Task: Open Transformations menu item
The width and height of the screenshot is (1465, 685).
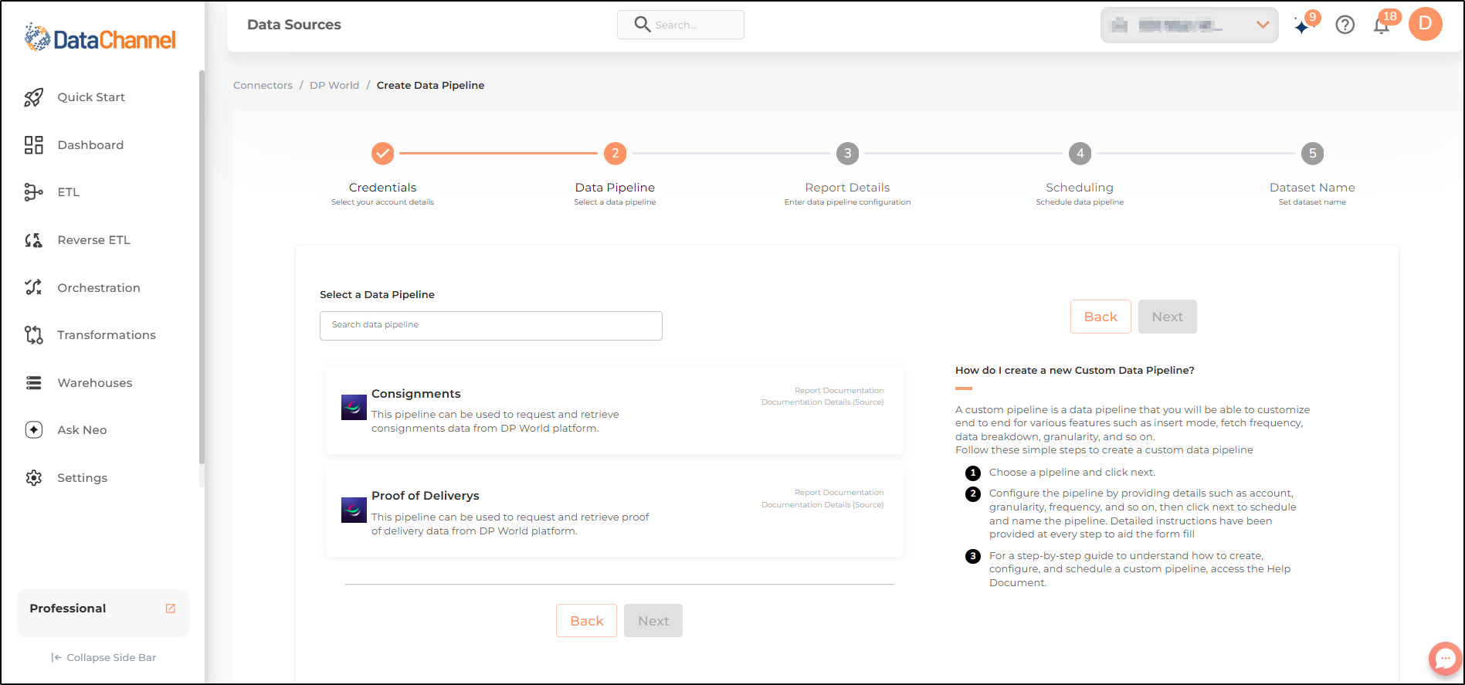Action: (107, 335)
